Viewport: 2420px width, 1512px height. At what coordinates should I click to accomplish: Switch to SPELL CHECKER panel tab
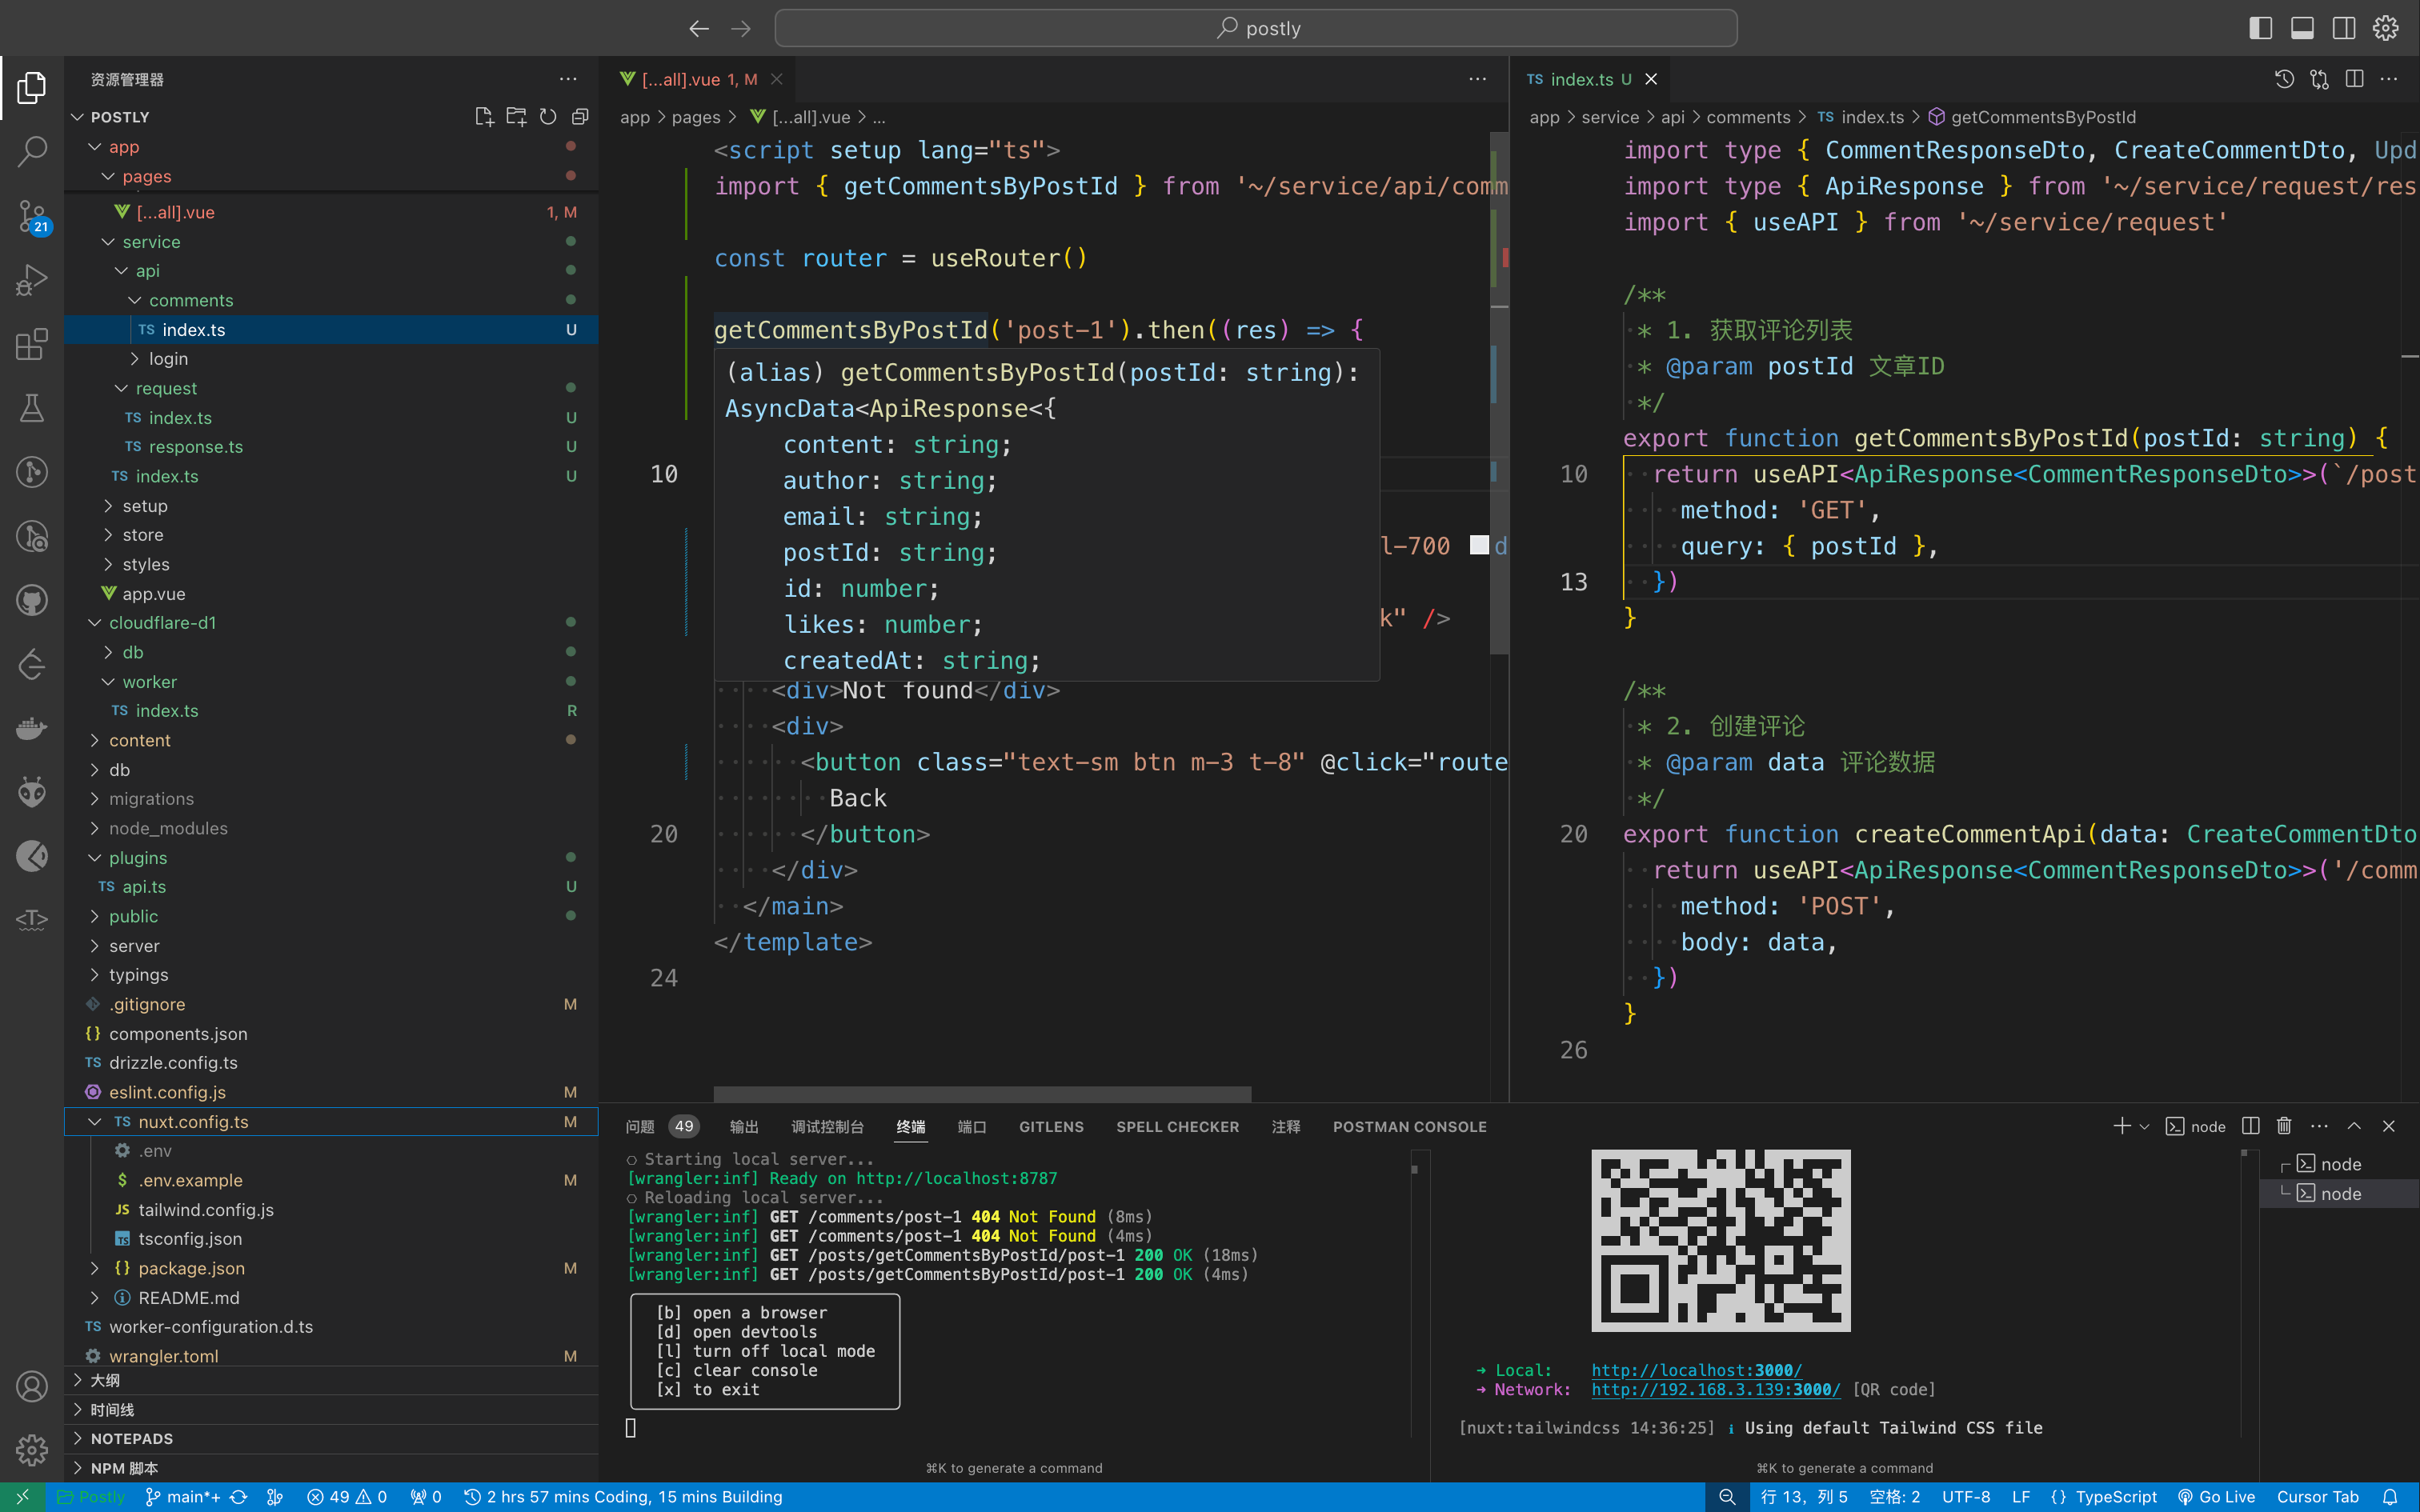tap(1177, 1127)
